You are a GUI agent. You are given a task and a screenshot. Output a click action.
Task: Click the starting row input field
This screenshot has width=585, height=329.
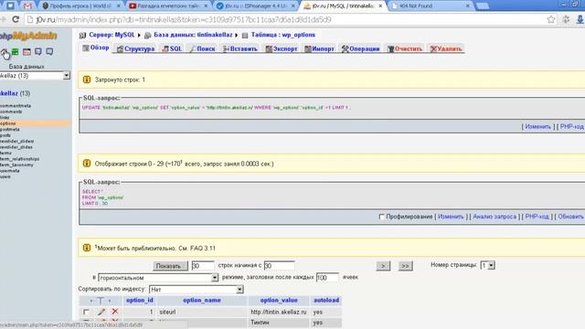(x=279, y=266)
